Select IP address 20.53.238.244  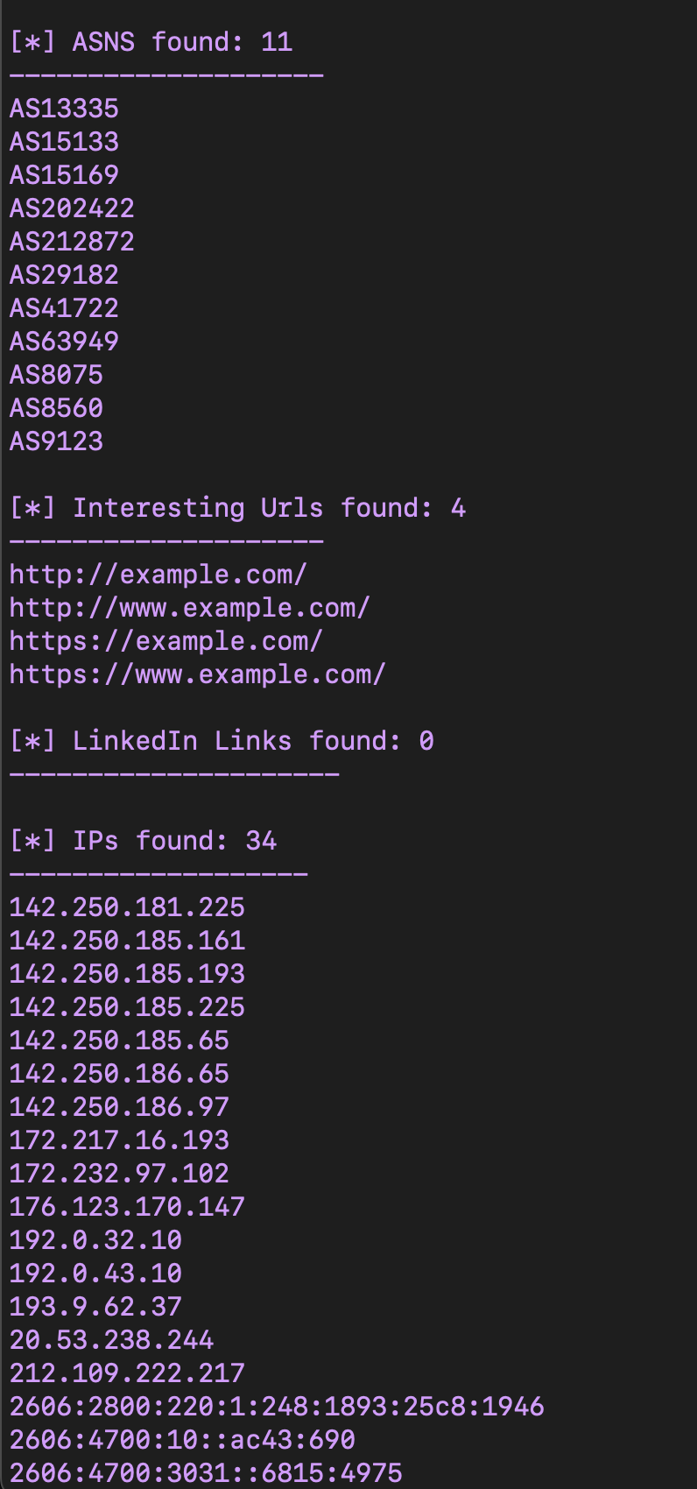pos(111,1340)
